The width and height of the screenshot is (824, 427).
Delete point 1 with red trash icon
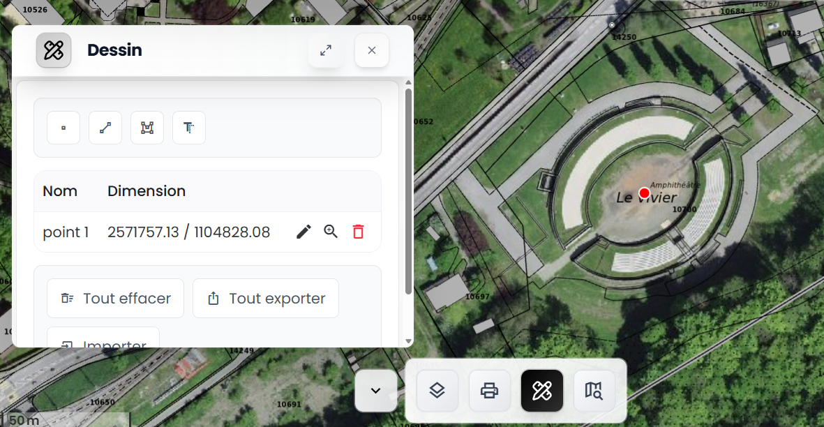click(358, 232)
